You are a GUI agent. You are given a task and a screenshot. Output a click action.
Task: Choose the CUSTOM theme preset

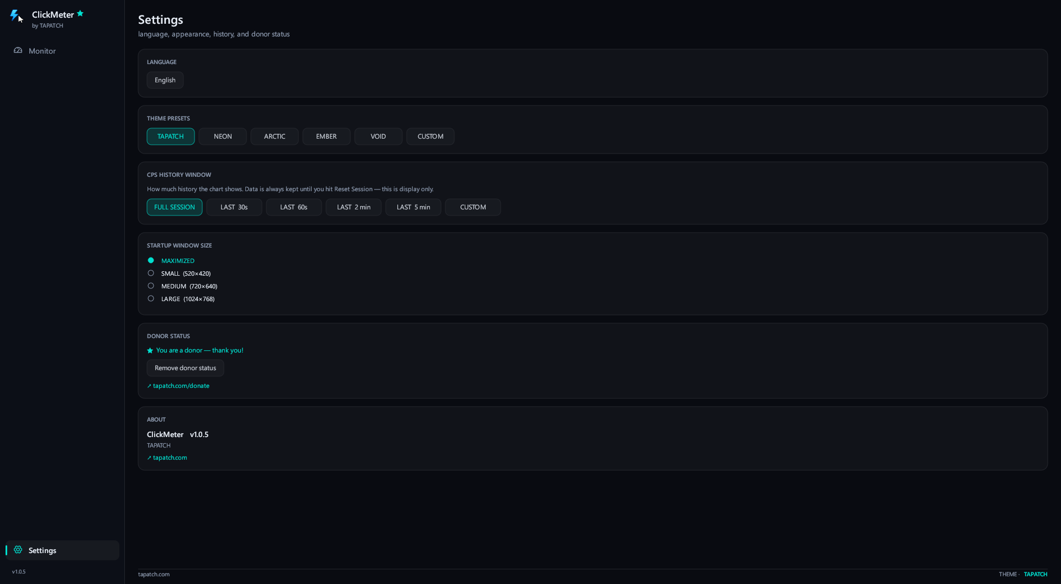pyautogui.click(x=430, y=136)
